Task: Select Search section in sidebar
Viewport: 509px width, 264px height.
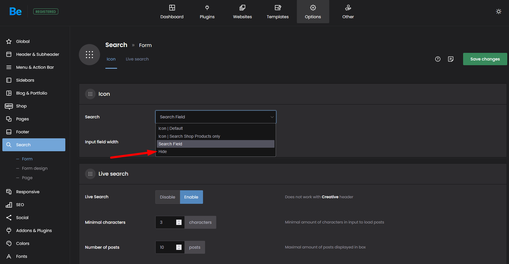Action: [x=34, y=145]
